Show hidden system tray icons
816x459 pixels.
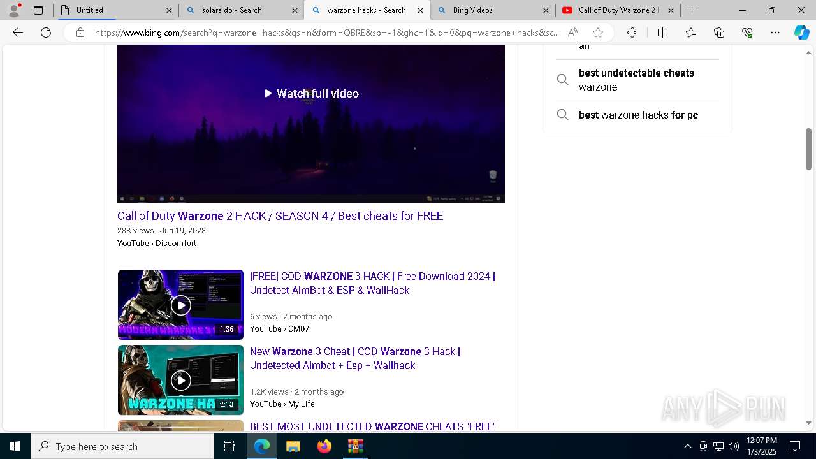tap(687, 446)
